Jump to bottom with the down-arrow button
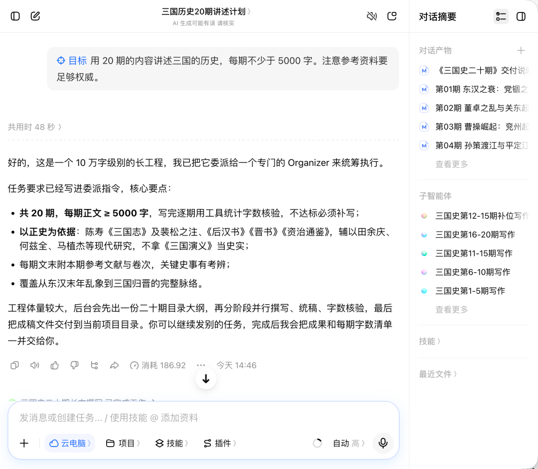Viewport: 538px width, 469px height. coord(206,379)
